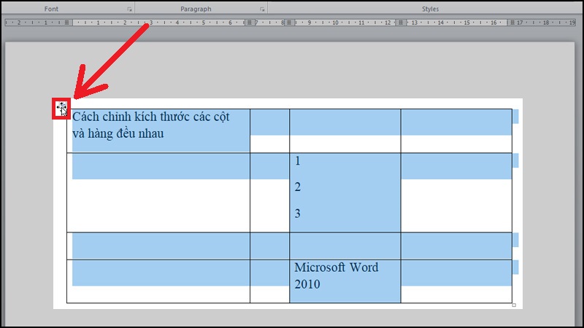Click the "Paragraph" group label
The image size is (584, 328).
196,9
